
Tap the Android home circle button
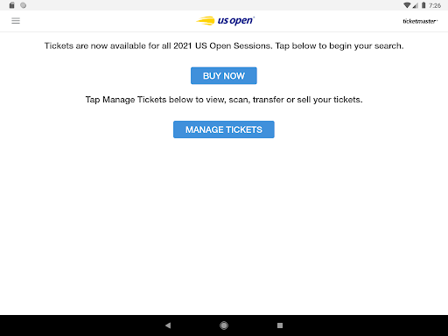(x=224, y=325)
